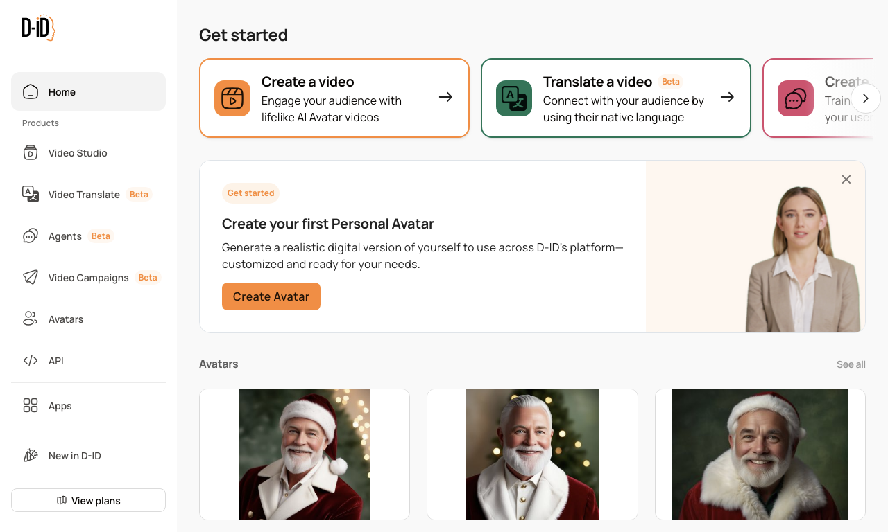Viewport: 888px width, 532px height.
Task: Click the orange Create a video icon
Action: (x=232, y=98)
